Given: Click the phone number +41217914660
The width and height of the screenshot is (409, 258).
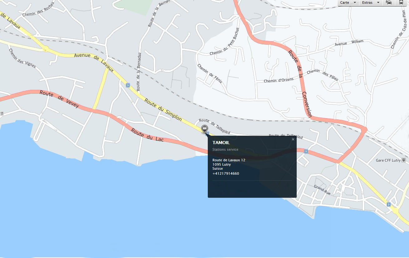Looking at the screenshot, I should coord(226,173).
